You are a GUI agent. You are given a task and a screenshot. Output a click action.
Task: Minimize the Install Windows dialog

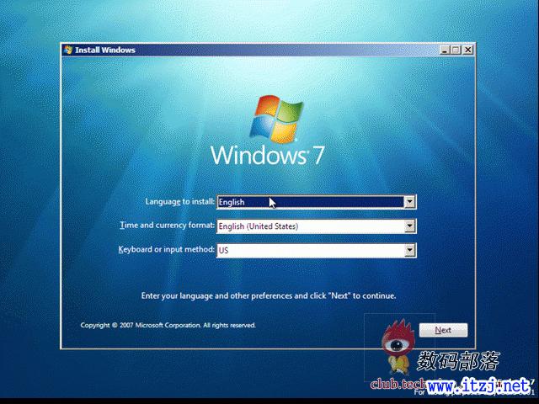[x=445, y=50]
